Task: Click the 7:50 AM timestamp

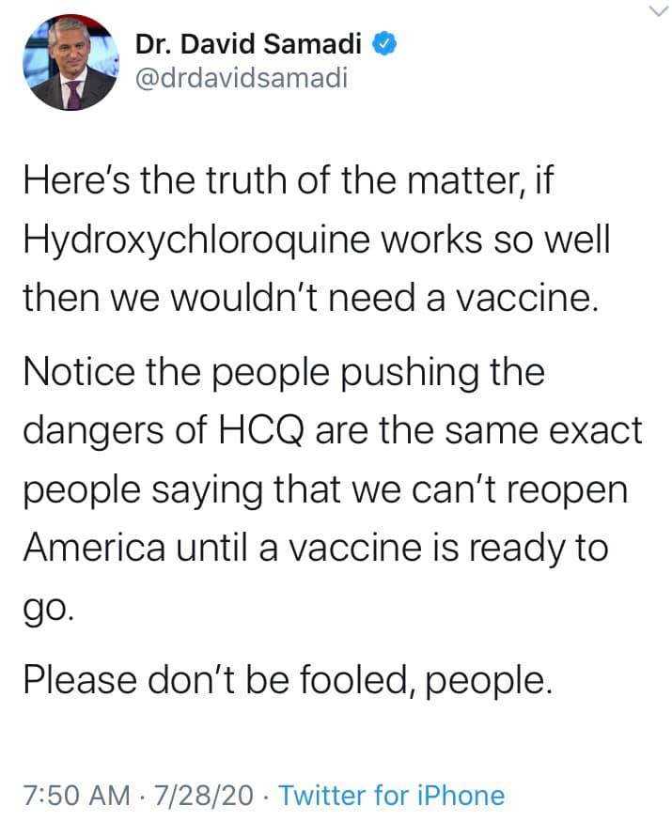Action: point(77,796)
